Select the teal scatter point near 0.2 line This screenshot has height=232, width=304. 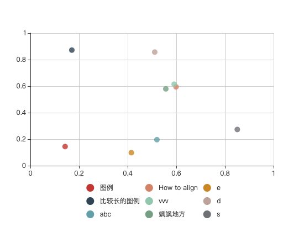pos(157,140)
